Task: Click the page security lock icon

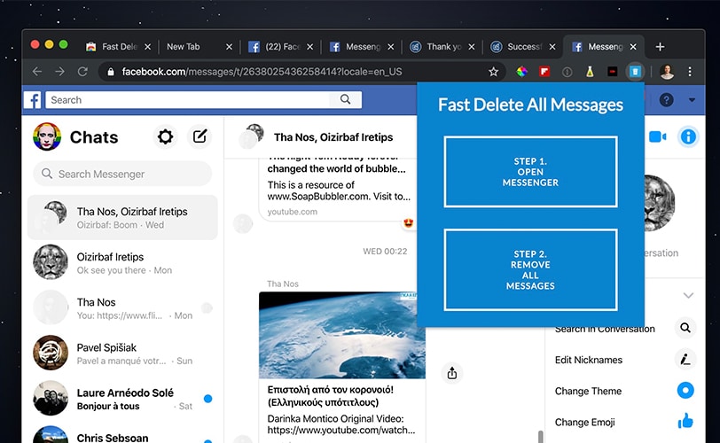Action: point(110,72)
